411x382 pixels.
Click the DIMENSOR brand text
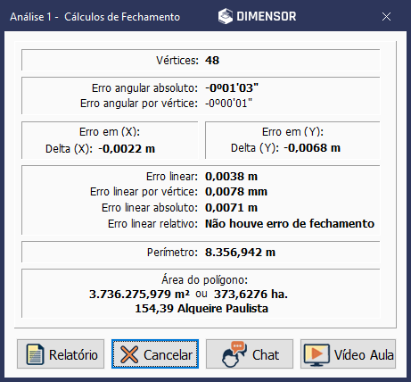267,16
